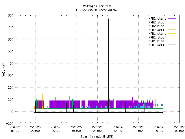185x139 pixels.
Task: Click the 'NPD1 bias' legend label
Action: coord(156,41)
